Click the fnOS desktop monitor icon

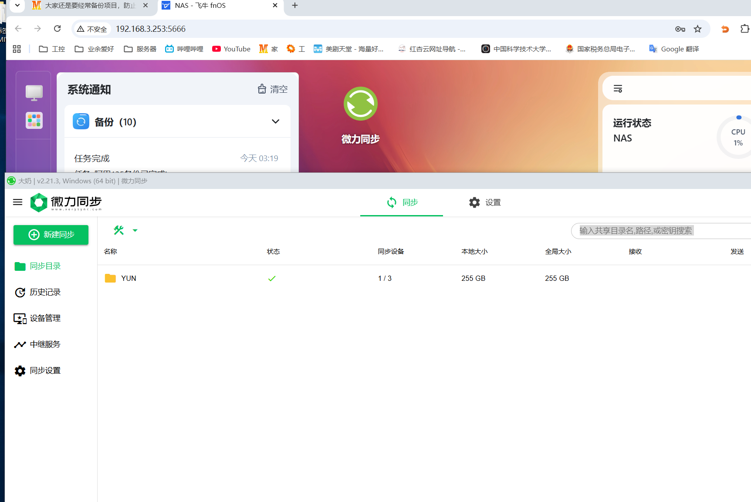(x=34, y=92)
